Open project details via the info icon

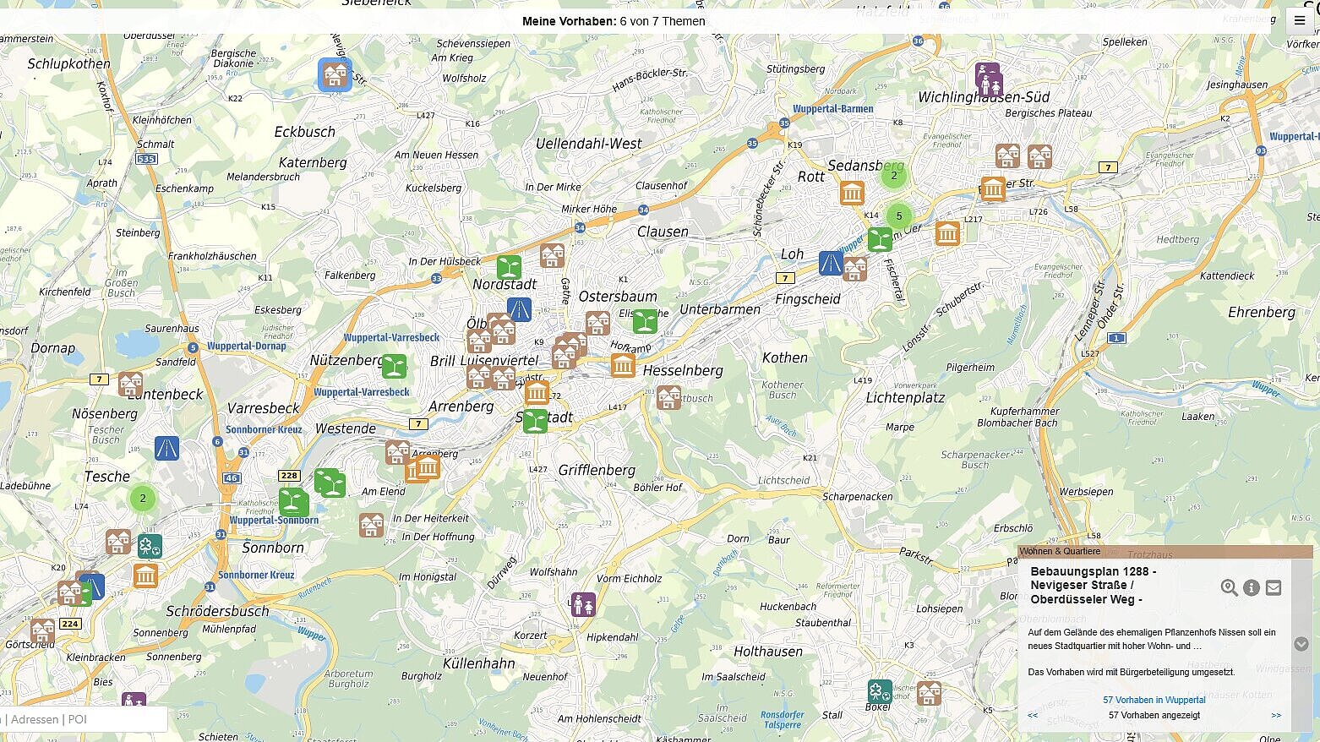point(1252,587)
